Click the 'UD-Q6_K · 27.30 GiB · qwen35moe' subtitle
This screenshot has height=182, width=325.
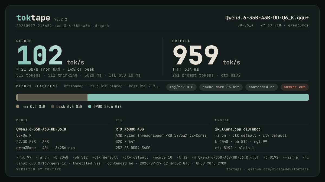point(273,25)
